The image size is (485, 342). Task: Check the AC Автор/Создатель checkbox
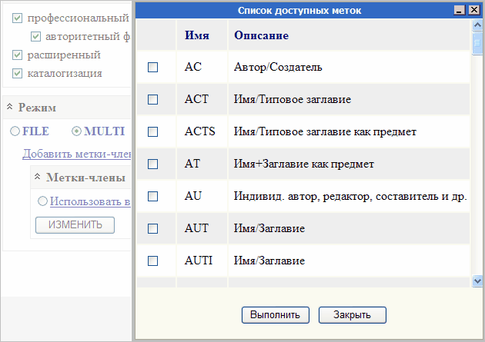pos(152,68)
